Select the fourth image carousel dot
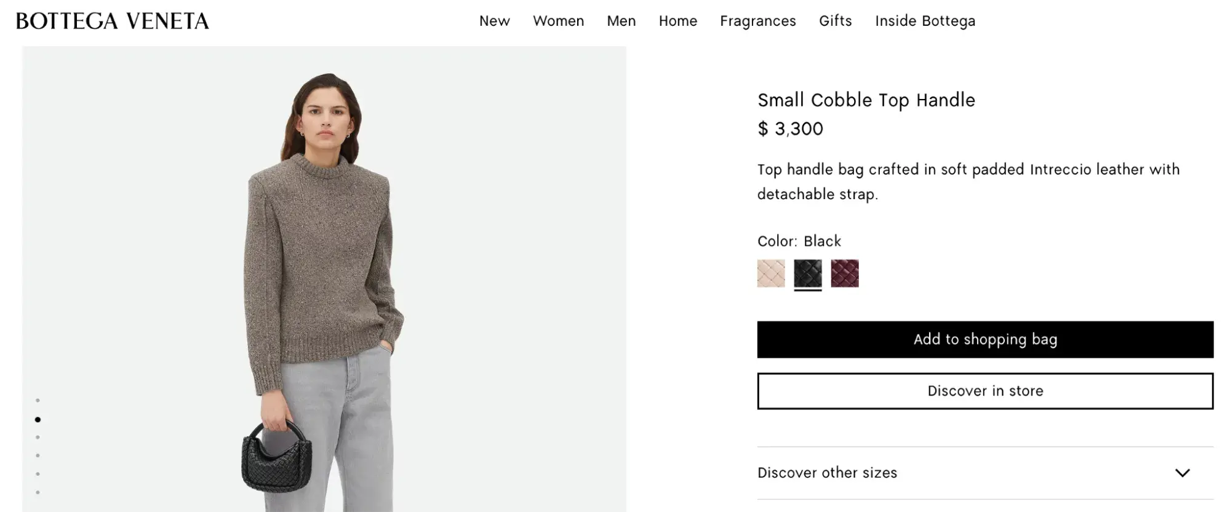 click(x=38, y=456)
